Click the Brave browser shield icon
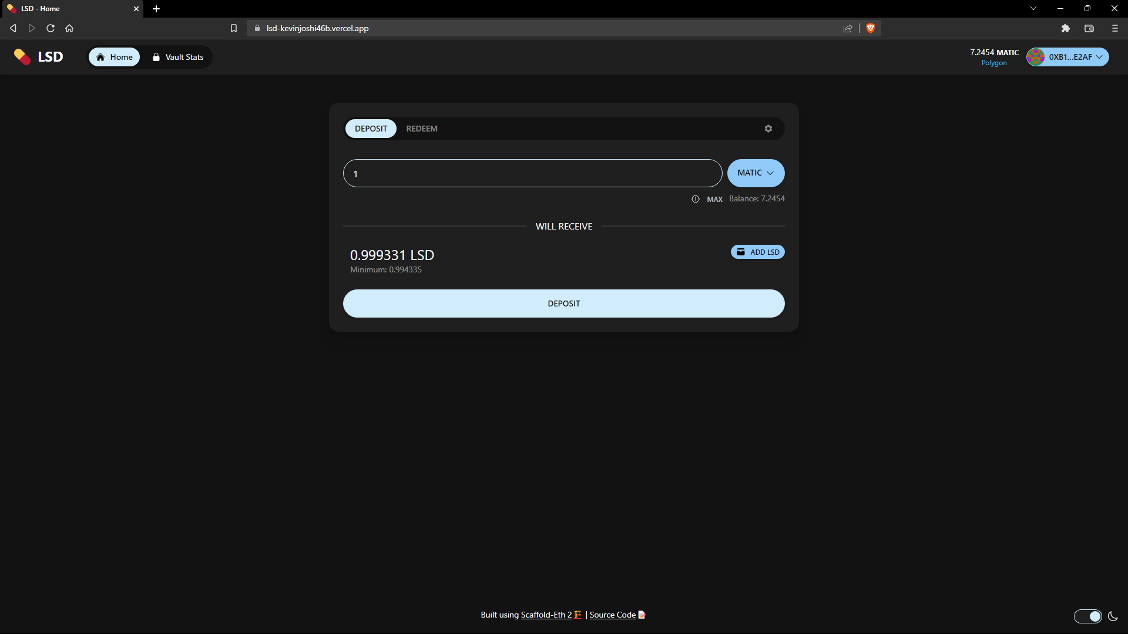 [x=871, y=29]
